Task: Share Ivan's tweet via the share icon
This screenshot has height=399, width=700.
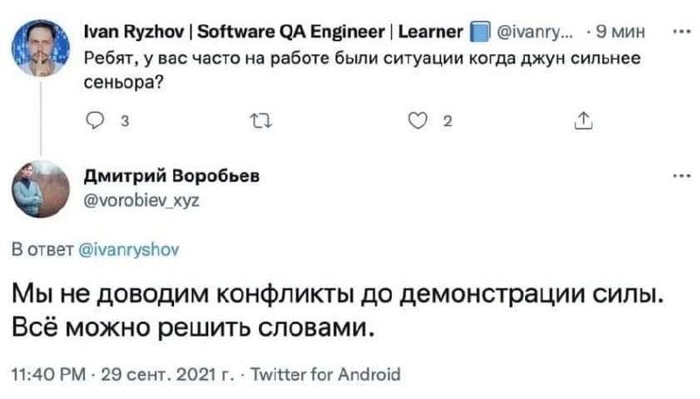Action: pos(581,122)
